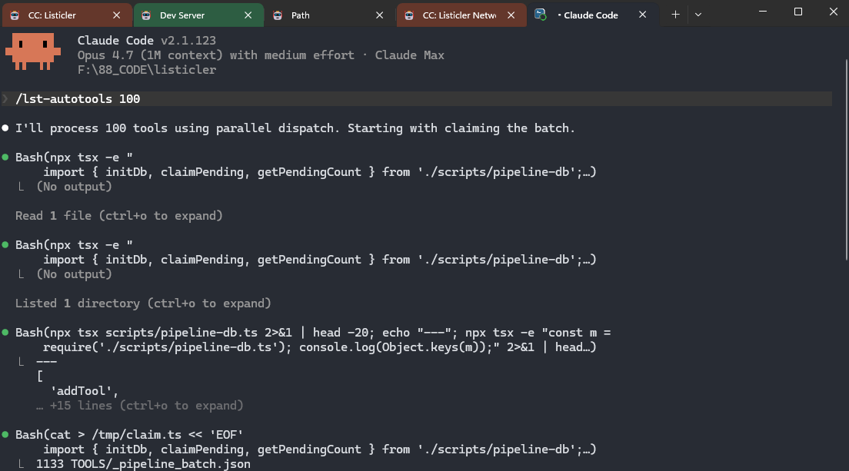Switch to the CC: Listicler tab
This screenshot has width=849, height=471.
point(67,15)
